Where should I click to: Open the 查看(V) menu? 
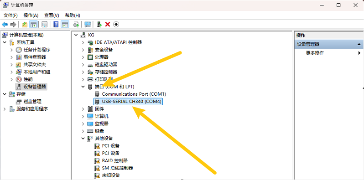pyautogui.click(x=52, y=15)
